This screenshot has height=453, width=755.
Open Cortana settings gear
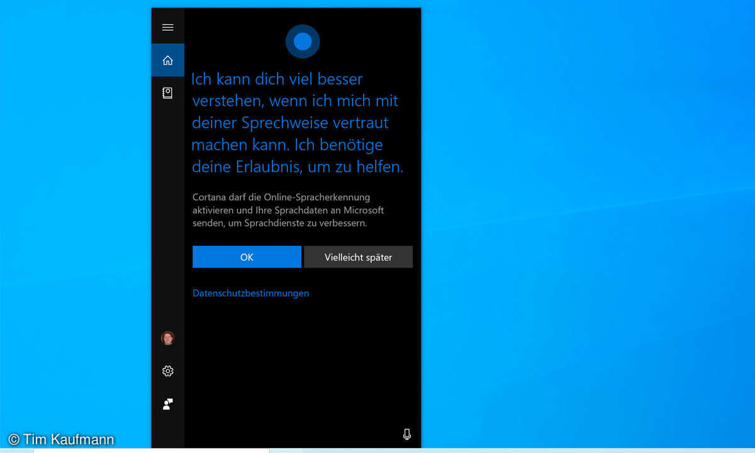point(167,371)
